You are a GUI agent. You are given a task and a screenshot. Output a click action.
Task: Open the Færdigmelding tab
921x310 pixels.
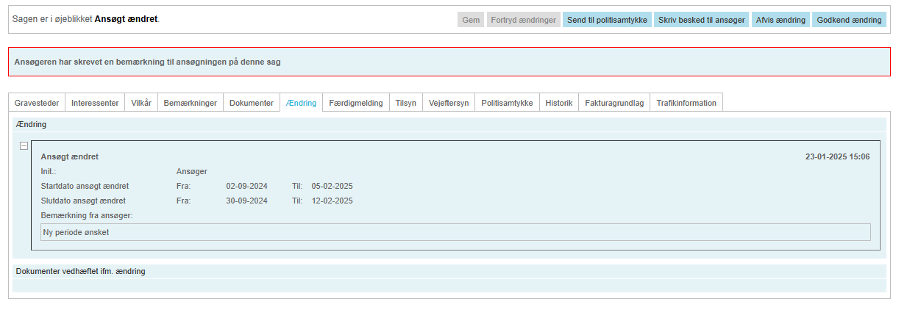[x=356, y=103]
